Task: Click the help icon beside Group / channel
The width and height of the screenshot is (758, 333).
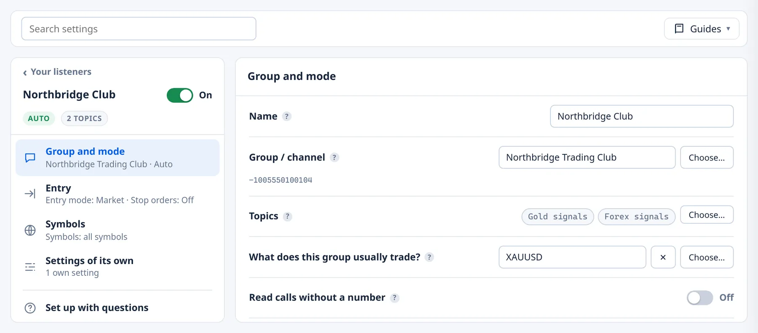Action: pos(334,157)
